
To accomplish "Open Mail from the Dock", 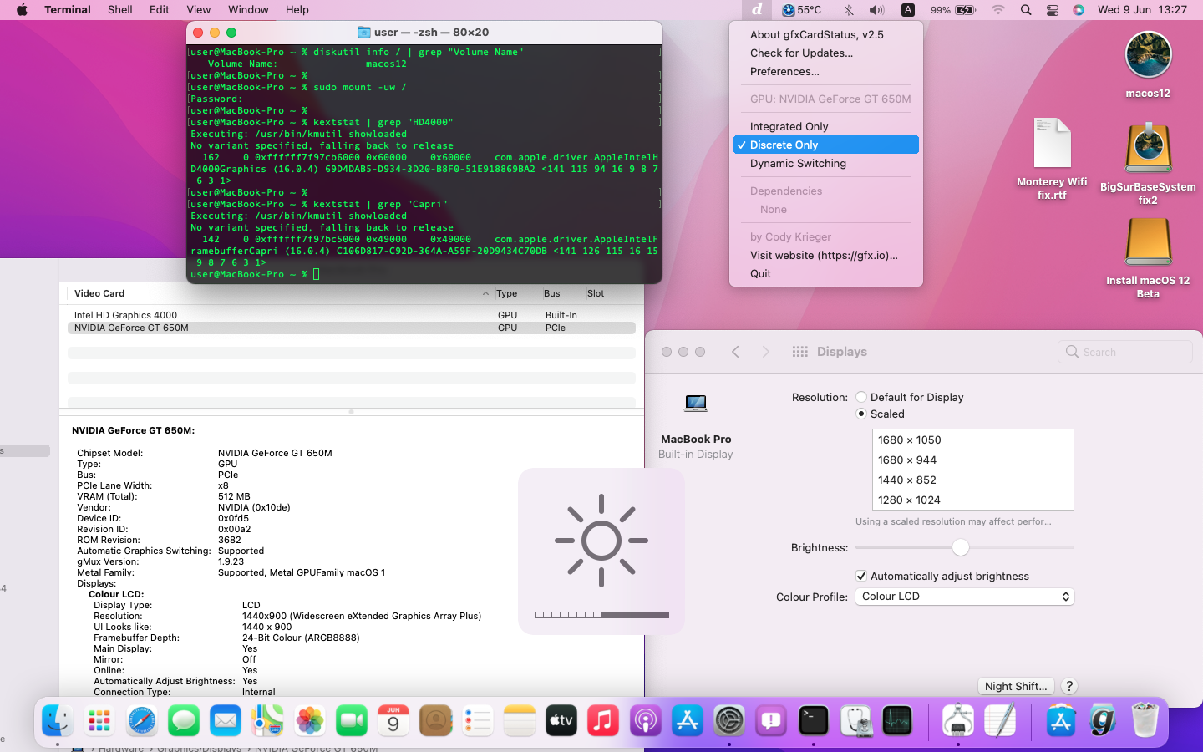I will (x=226, y=720).
